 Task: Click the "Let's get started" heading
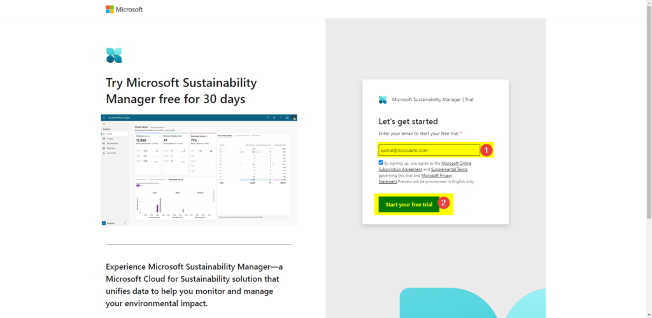point(408,121)
